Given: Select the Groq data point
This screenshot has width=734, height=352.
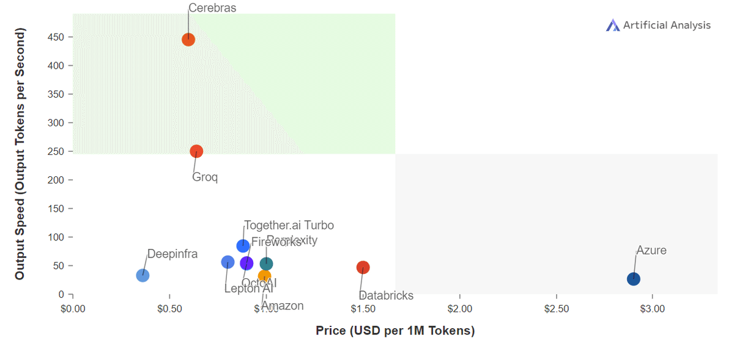Looking at the screenshot, I should 196,151.
